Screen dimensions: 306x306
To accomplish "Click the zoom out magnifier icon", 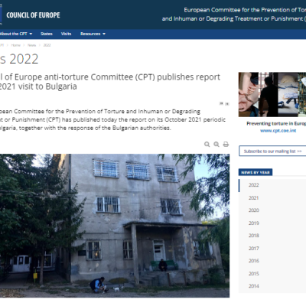I will pos(207,145).
